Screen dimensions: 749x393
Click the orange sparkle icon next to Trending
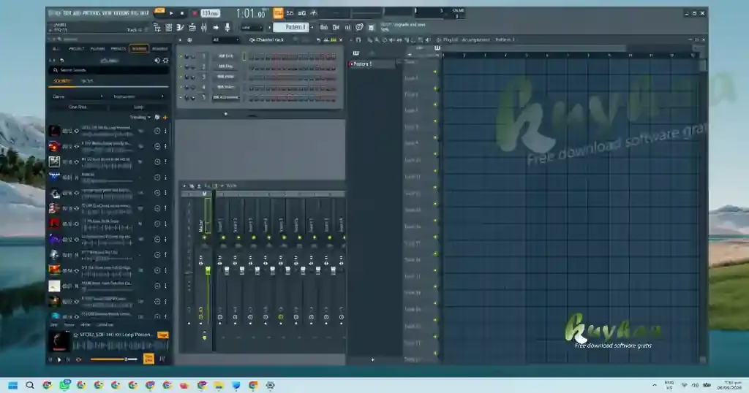165,117
